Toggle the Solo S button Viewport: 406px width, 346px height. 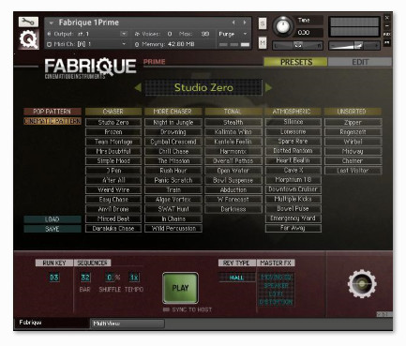coord(263,23)
